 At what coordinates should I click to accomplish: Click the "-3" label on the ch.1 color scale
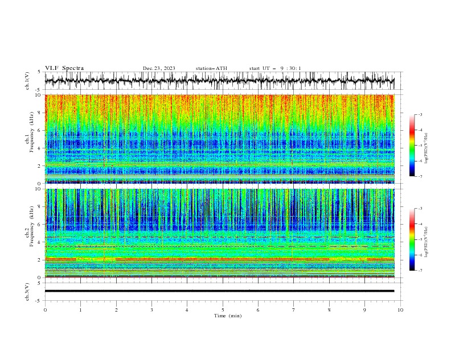tap(420, 114)
